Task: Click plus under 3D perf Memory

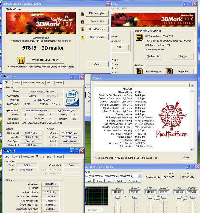Action: 192,197
